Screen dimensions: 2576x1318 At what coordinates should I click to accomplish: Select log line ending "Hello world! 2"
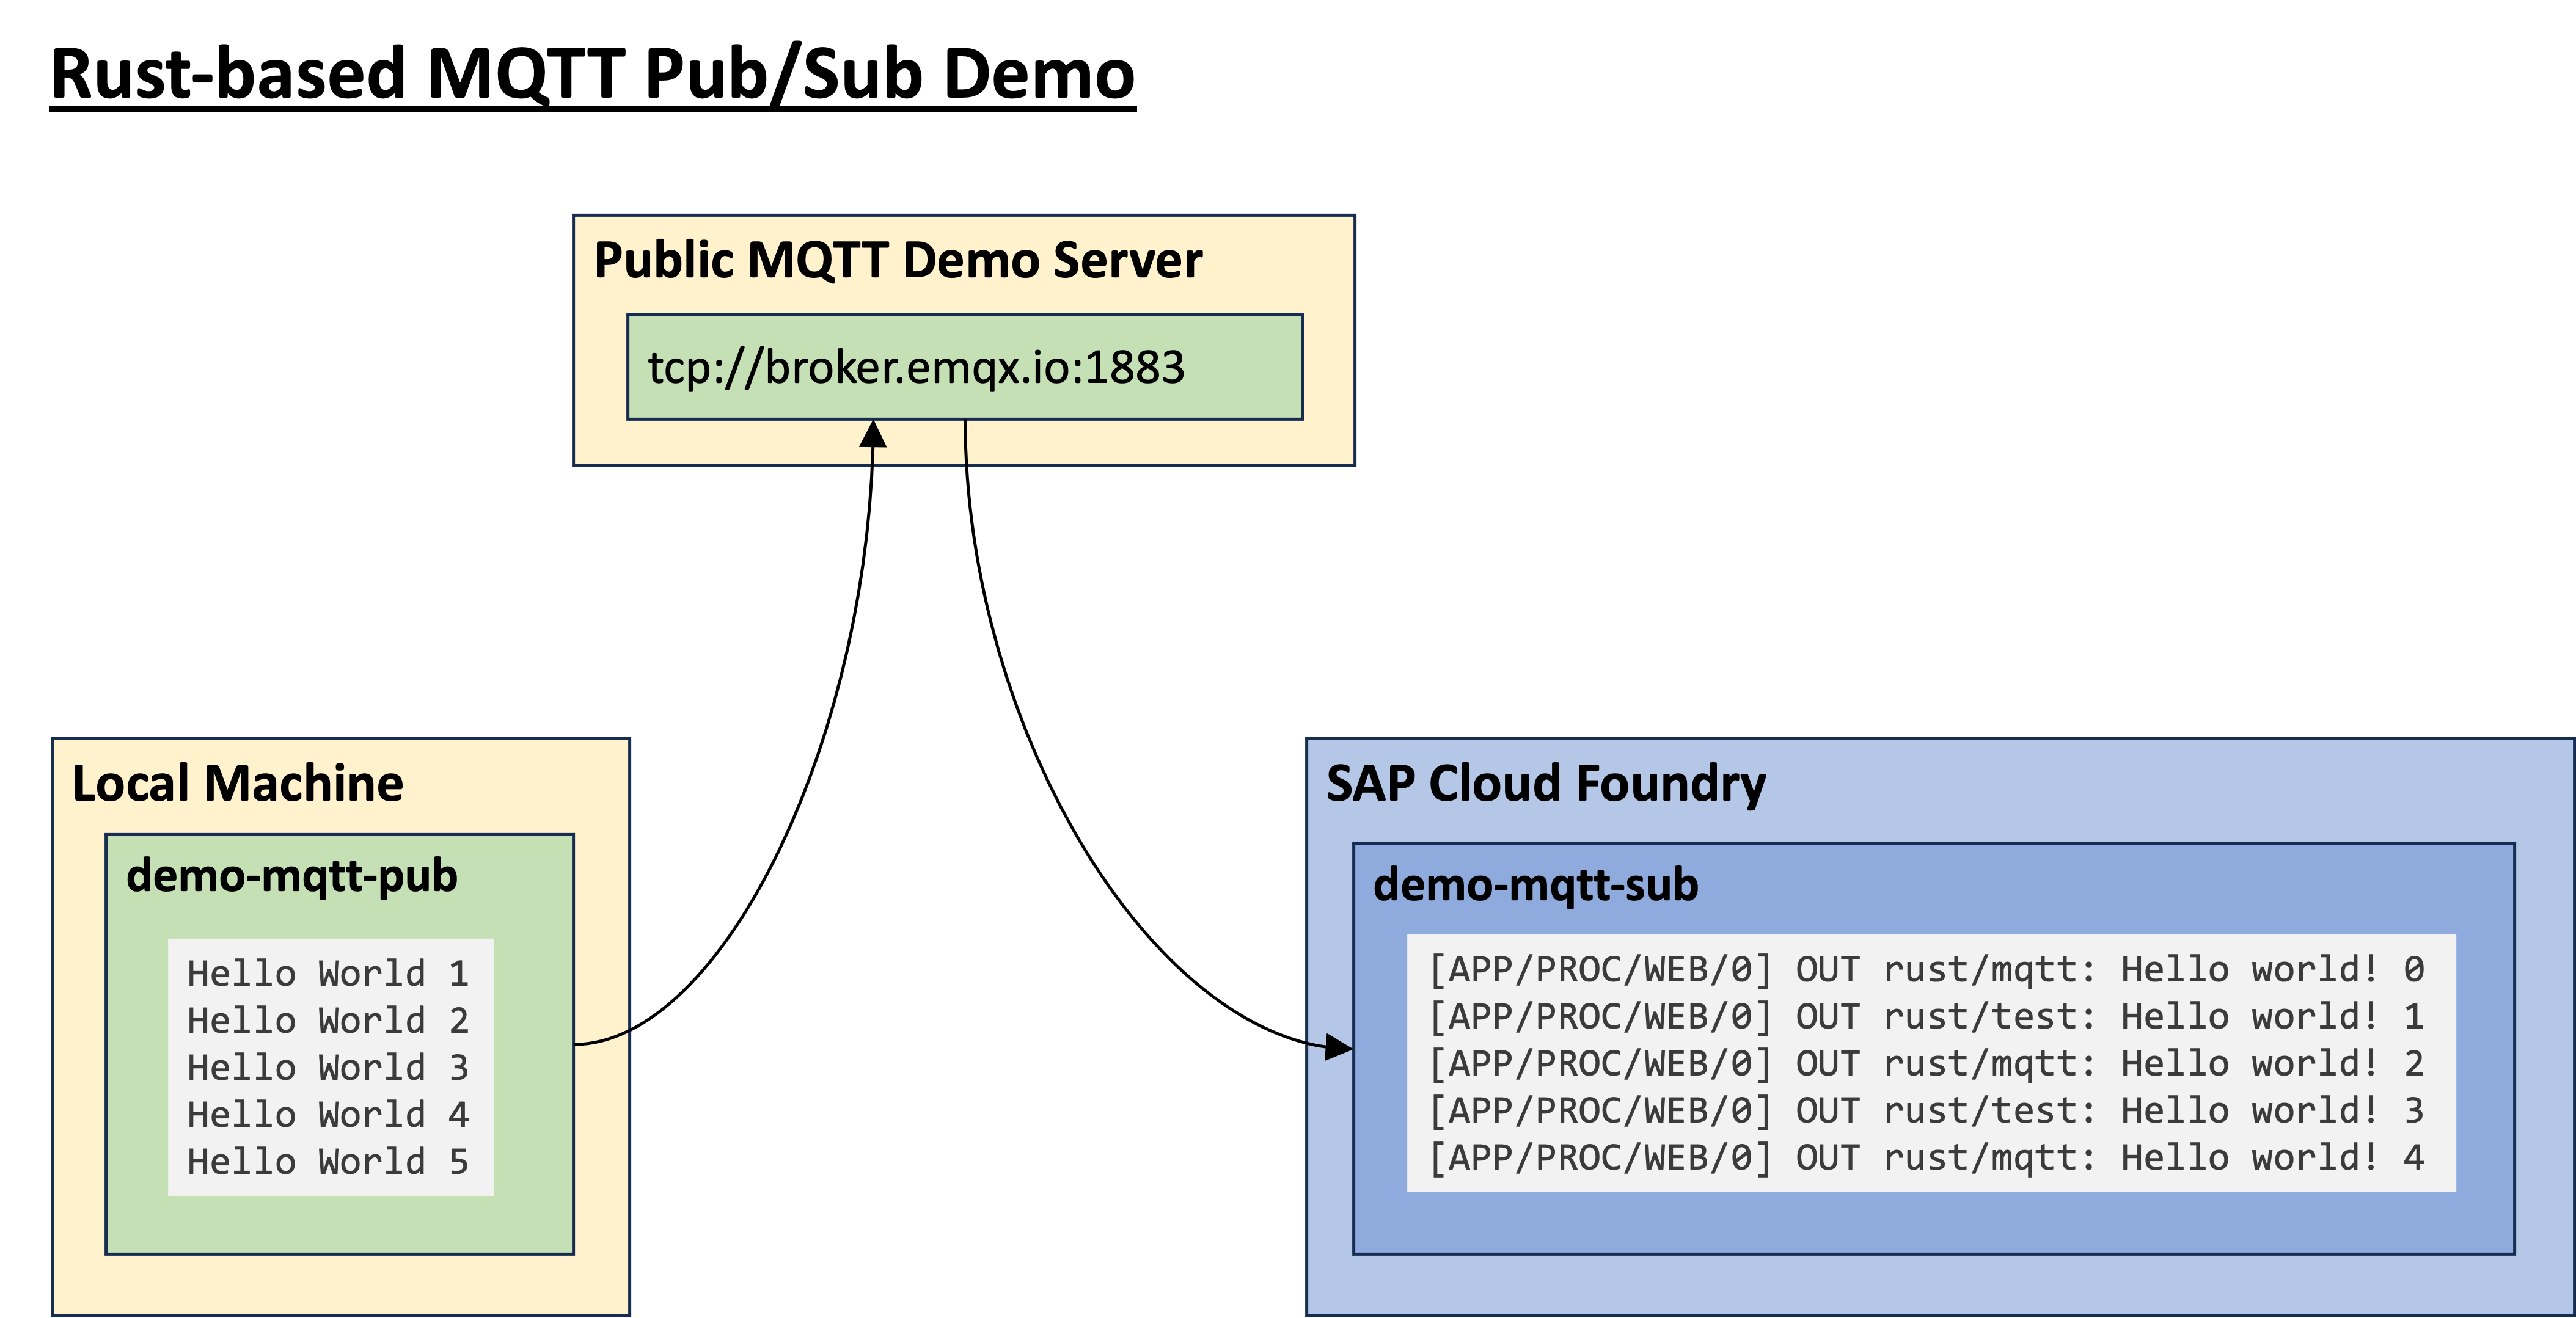[x=1927, y=1063]
